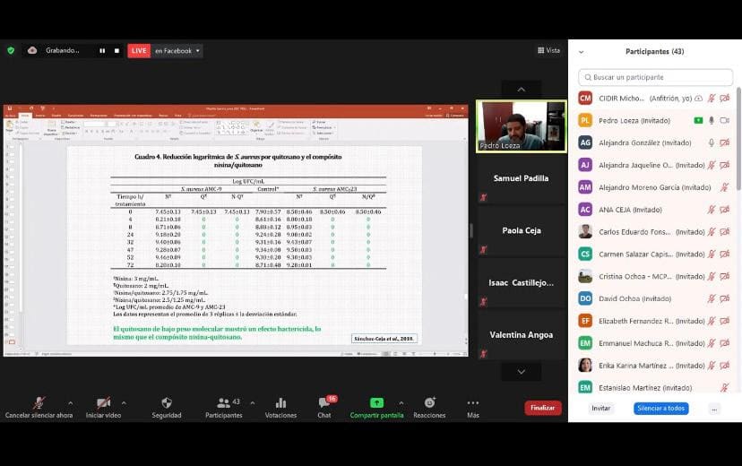Stop the recording with the stop icon

click(x=116, y=51)
